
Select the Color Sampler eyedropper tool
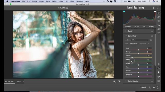point(159,77)
